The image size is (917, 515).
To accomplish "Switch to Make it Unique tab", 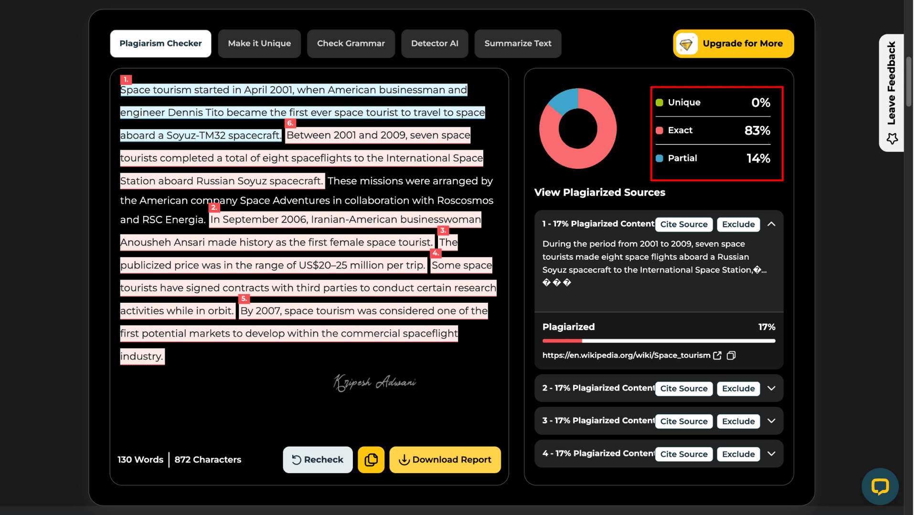I will [x=259, y=43].
